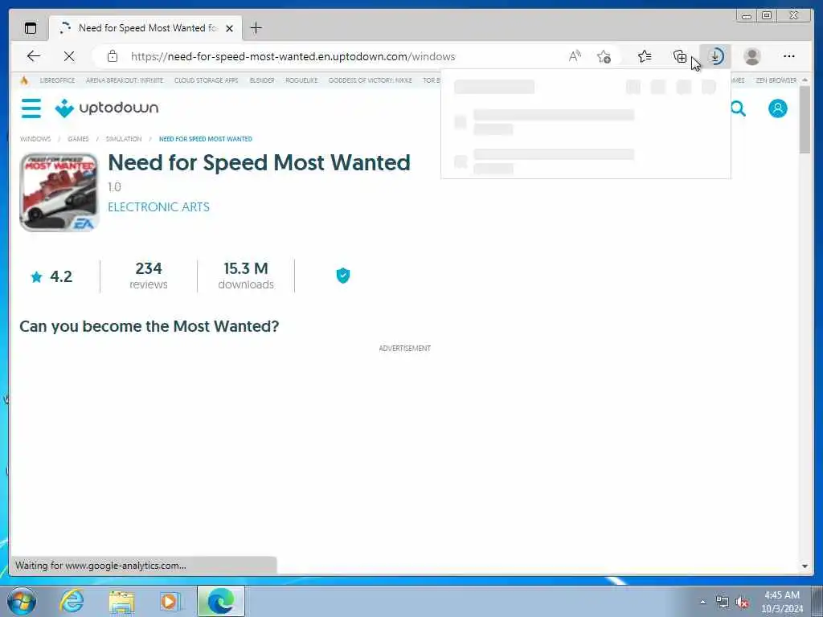823x617 pixels.
Task: Show hidden tray icons arrow
Action: click(x=702, y=602)
